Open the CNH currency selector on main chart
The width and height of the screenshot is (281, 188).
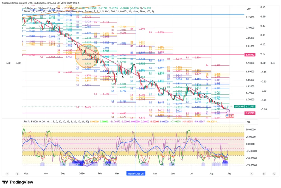point(251,9)
